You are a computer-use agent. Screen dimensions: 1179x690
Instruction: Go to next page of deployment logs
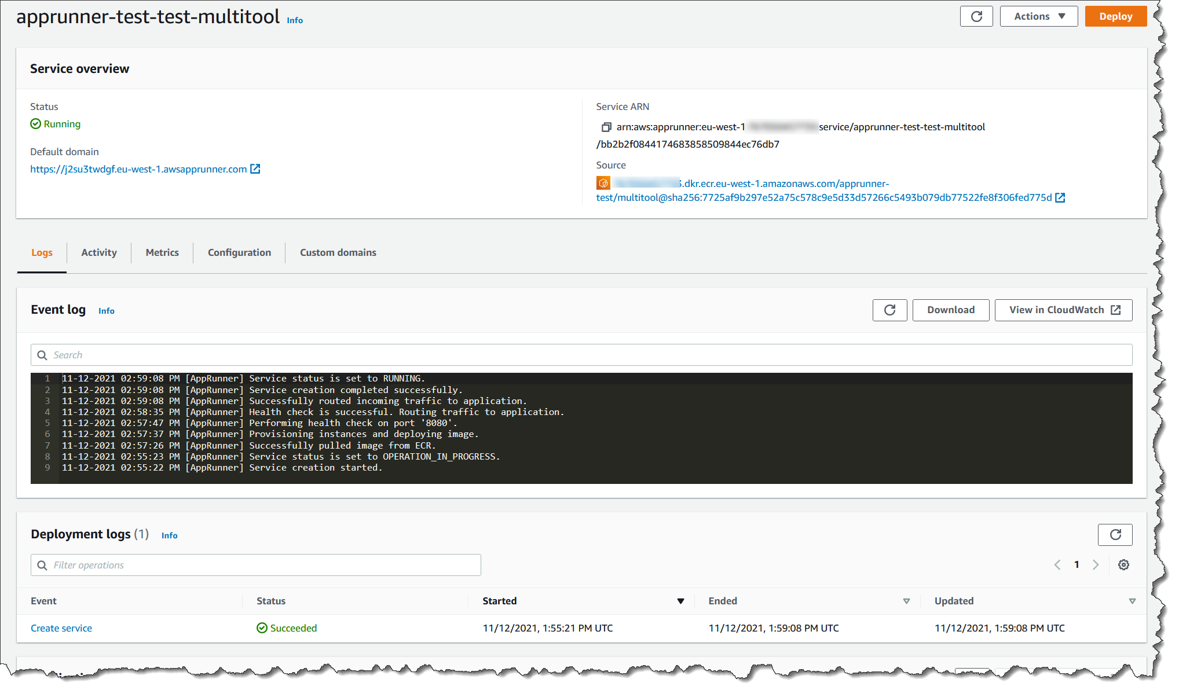tap(1096, 565)
